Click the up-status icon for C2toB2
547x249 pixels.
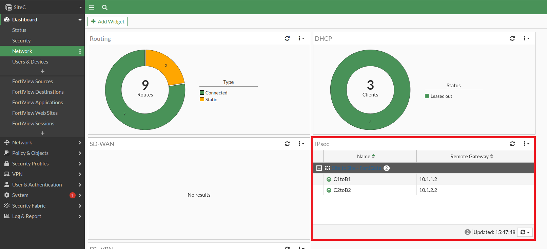pyautogui.click(x=329, y=190)
